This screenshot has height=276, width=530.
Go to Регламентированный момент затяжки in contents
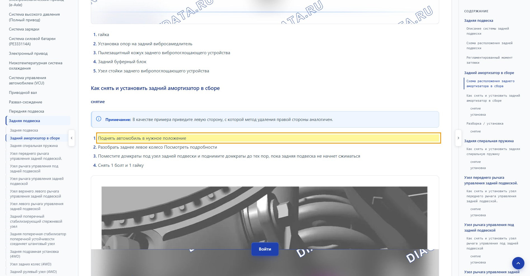(x=489, y=60)
